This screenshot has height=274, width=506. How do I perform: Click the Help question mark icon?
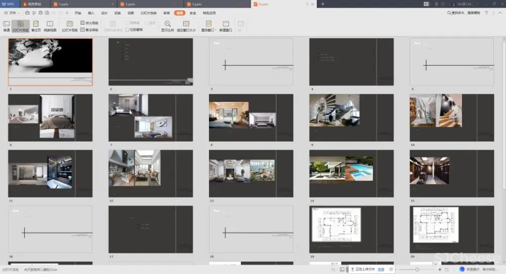(x=486, y=13)
